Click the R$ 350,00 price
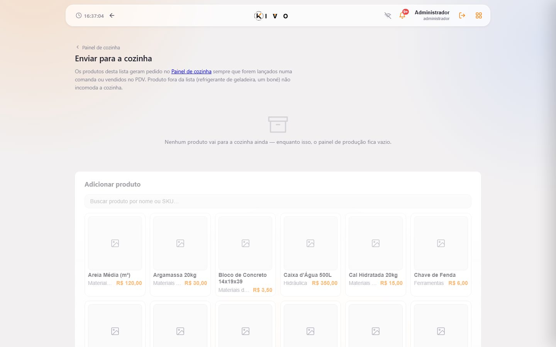This screenshot has height=347, width=556. [325, 283]
